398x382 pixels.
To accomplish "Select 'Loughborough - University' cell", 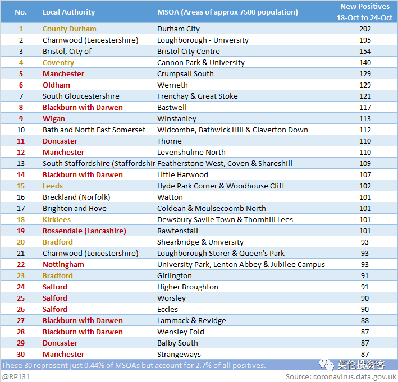I will click(203, 40).
